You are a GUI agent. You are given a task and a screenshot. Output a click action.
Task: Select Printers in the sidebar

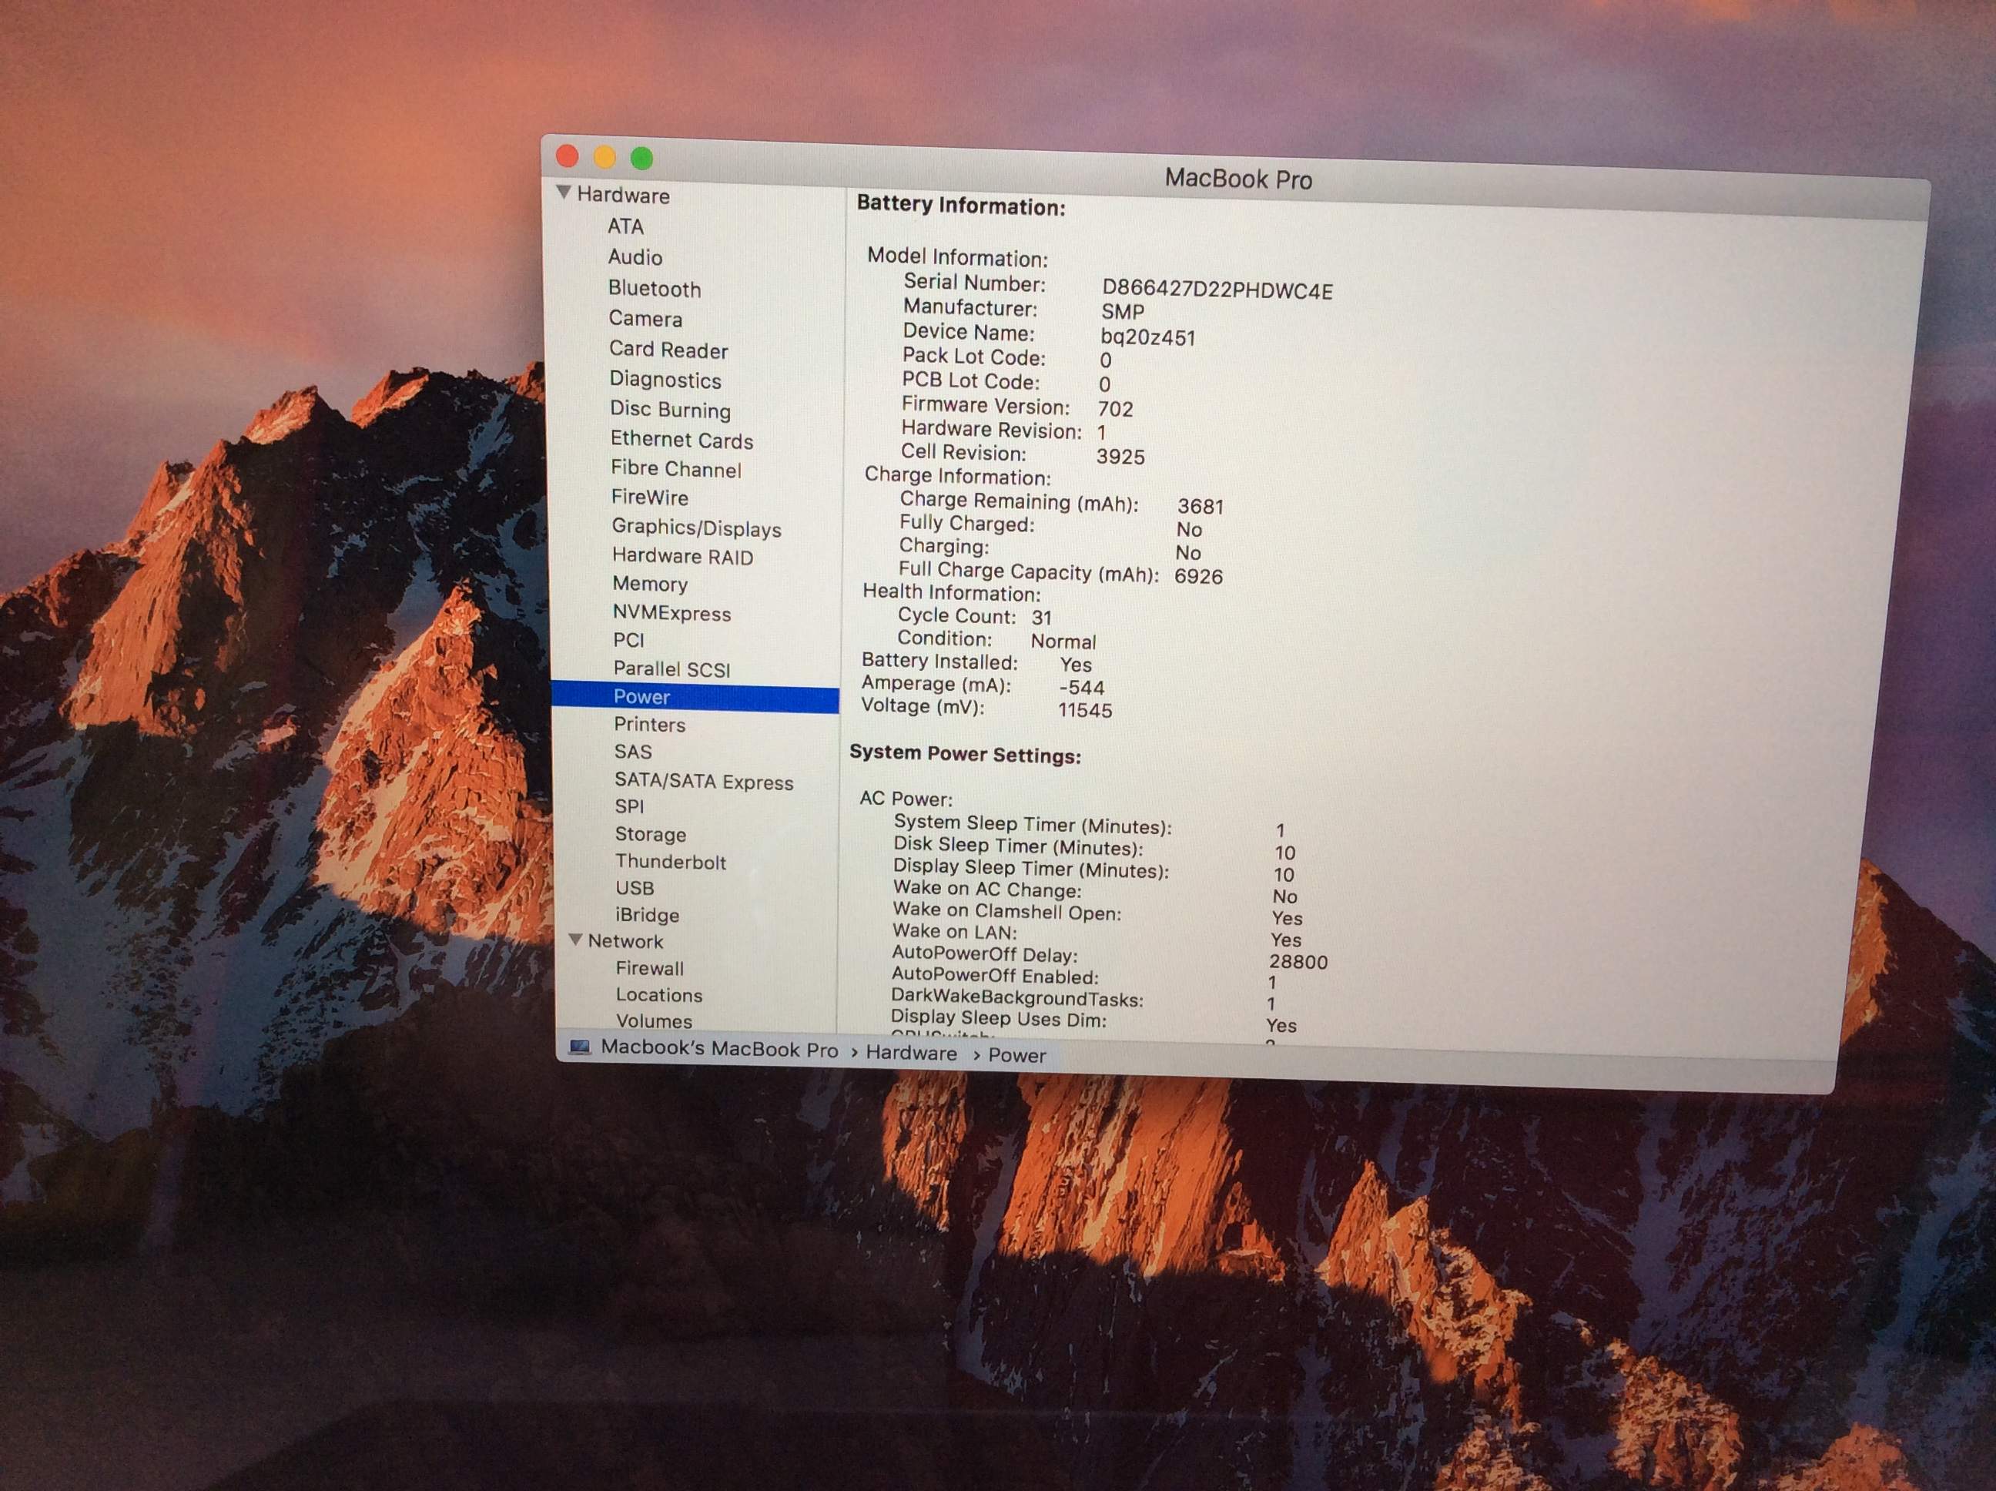pos(650,725)
